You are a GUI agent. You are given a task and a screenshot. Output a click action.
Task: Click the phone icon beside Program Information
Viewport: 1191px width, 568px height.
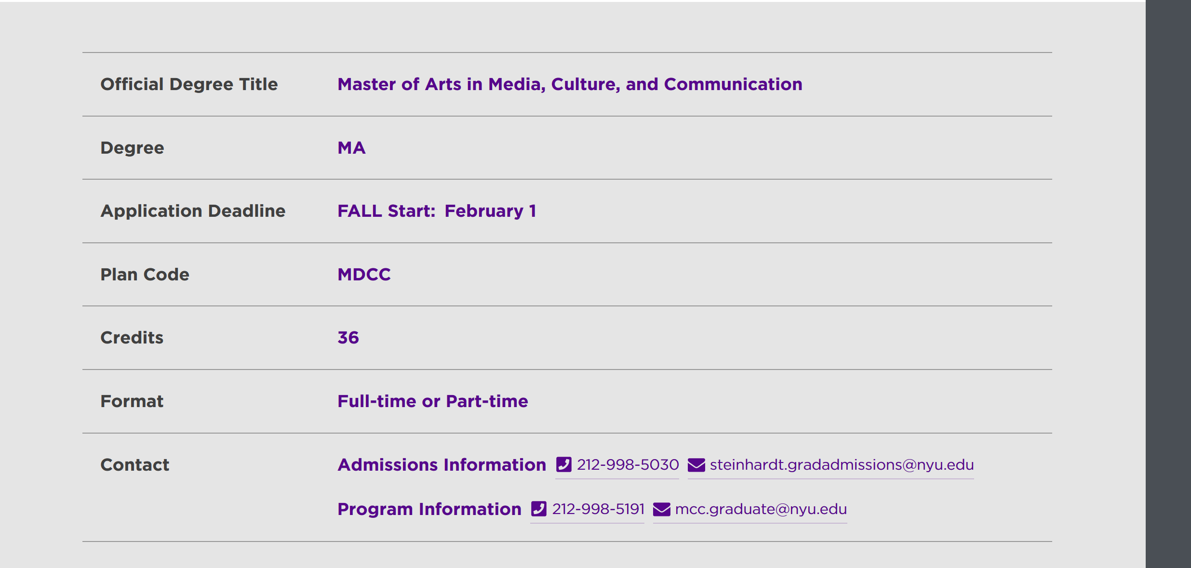tap(538, 509)
